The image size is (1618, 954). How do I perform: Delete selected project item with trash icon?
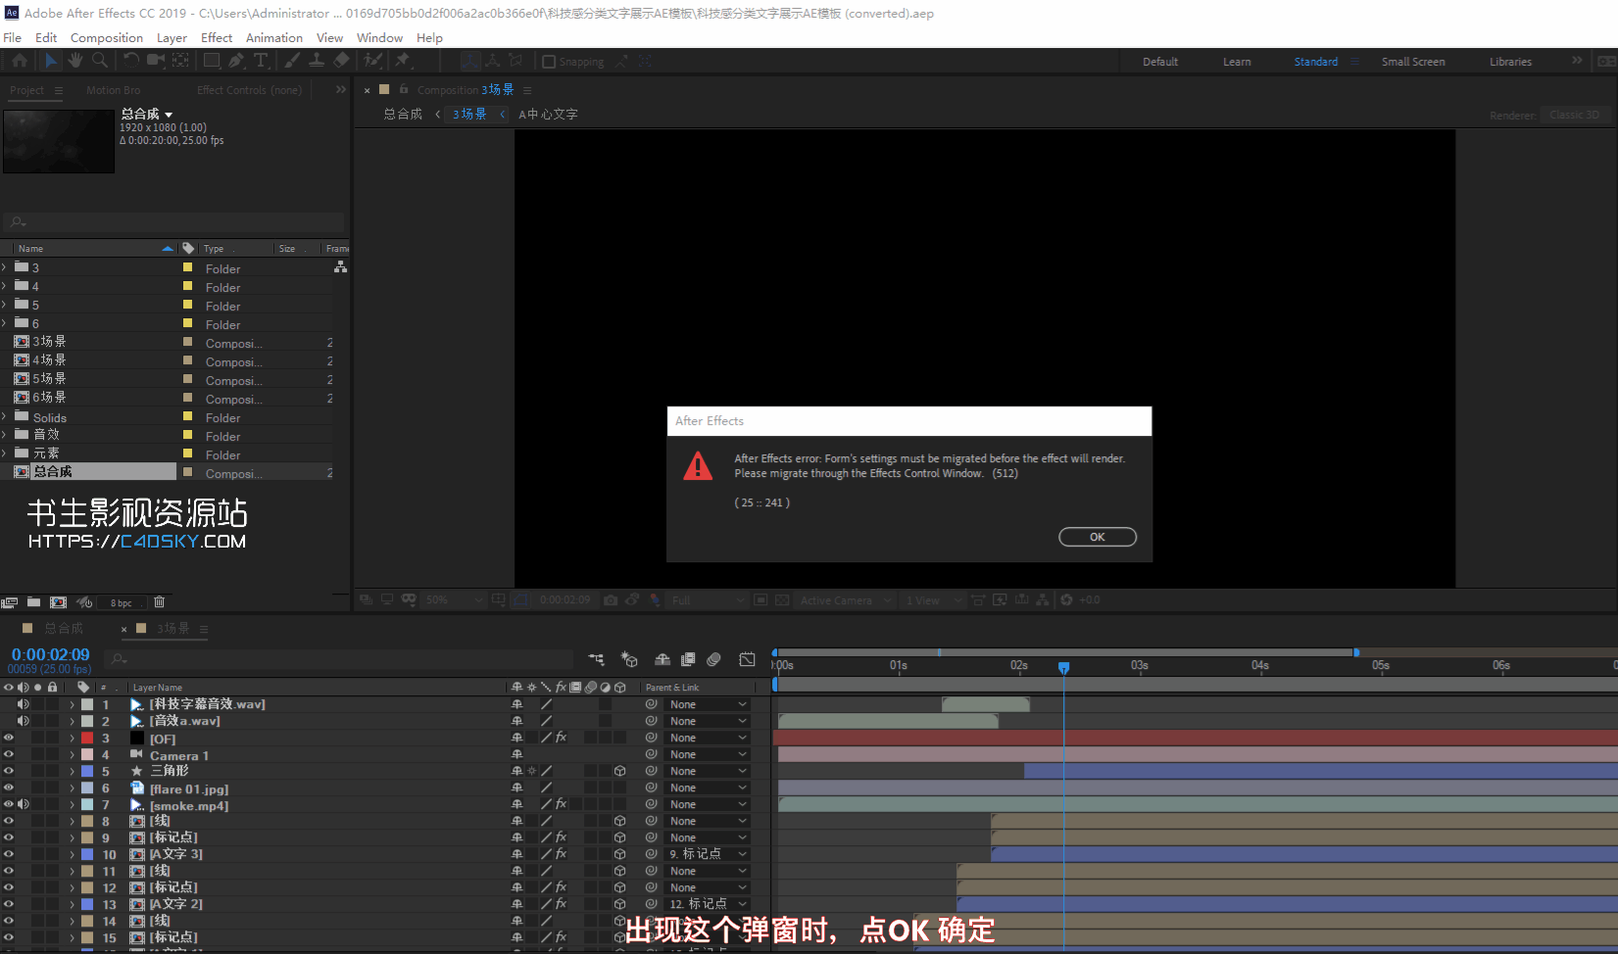[x=160, y=602]
